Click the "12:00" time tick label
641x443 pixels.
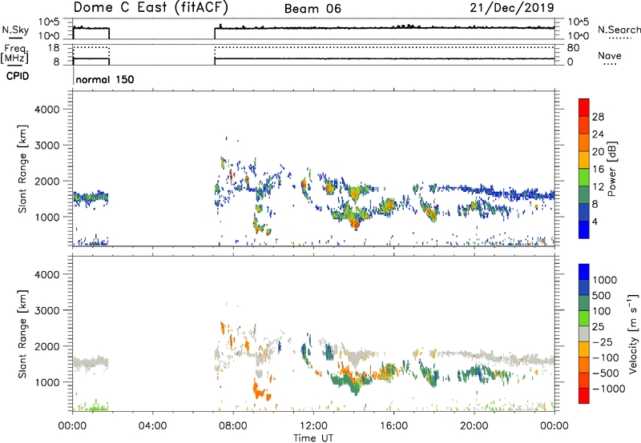point(313,426)
